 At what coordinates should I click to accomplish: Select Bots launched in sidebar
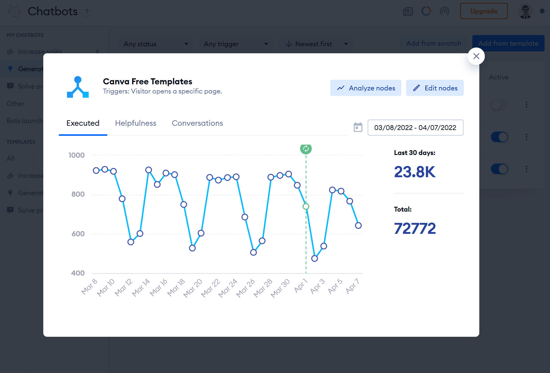click(24, 121)
